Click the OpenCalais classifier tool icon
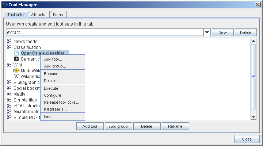Screen dimensions: 263x146 pyautogui.click(x=16, y=53)
